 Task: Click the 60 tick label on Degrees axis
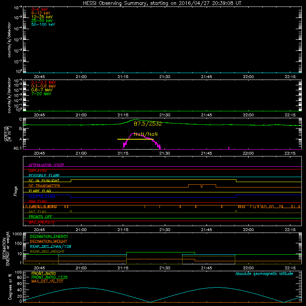[x=20, y=283]
